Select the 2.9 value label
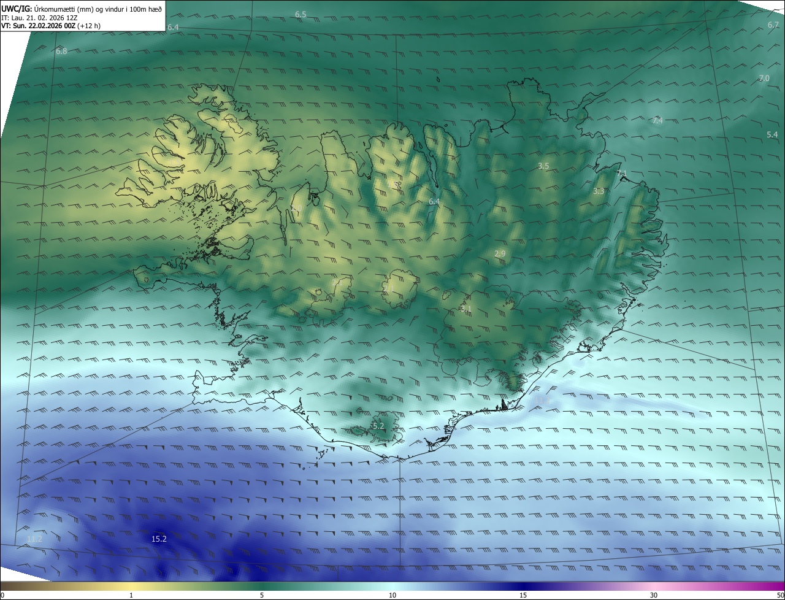The width and height of the screenshot is (785, 600). [500, 253]
